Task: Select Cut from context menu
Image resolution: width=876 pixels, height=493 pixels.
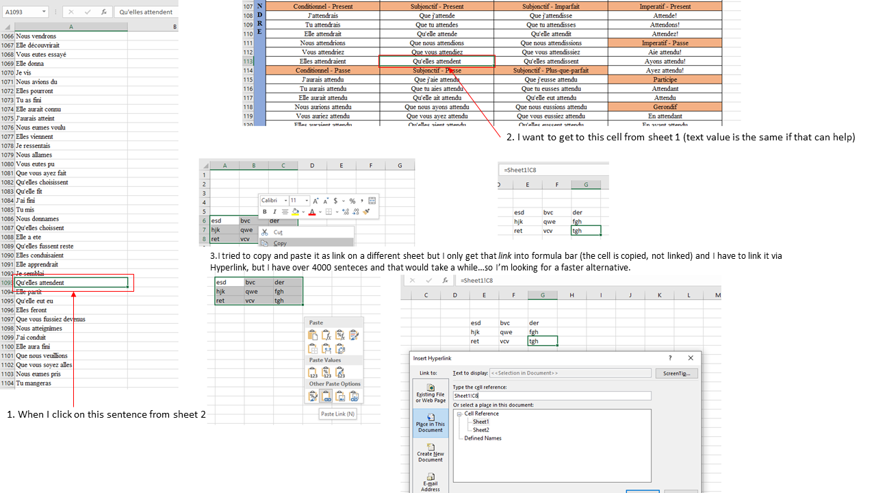Action: pyautogui.click(x=307, y=232)
